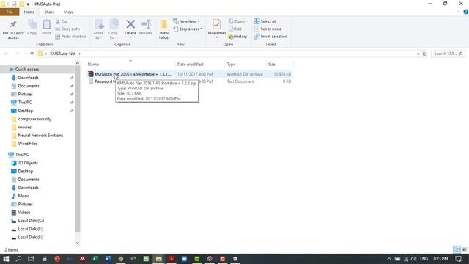Screen dimensions: 469x264
Task: Open the File menu tab
Action: pyautogui.click(x=10, y=12)
